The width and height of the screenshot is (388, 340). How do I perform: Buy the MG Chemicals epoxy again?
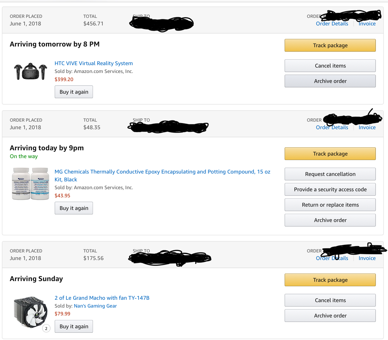74,208
